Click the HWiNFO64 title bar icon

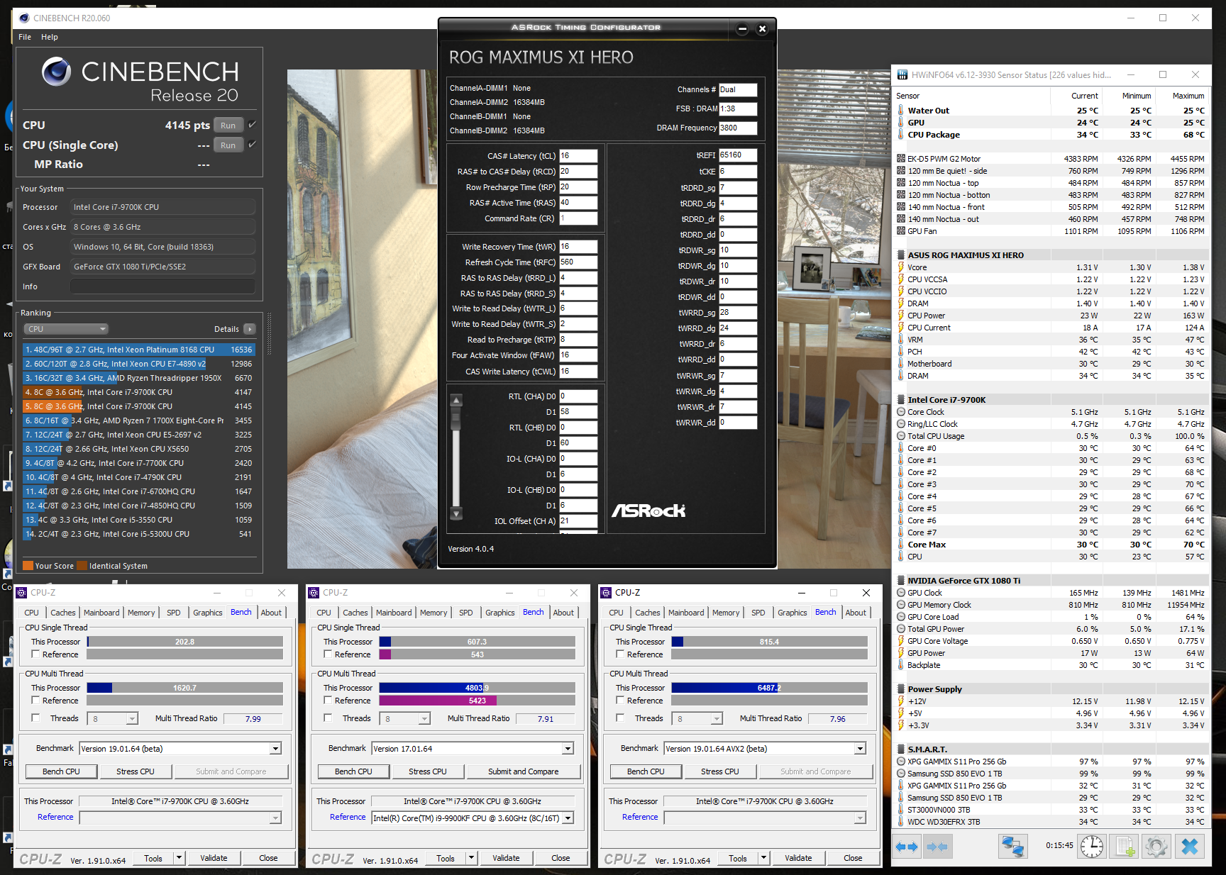pos(902,75)
